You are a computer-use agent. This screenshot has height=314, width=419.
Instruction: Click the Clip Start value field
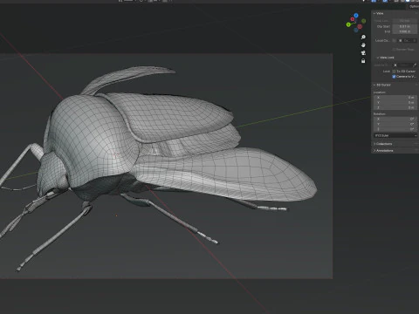pyautogui.click(x=405, y=26)
